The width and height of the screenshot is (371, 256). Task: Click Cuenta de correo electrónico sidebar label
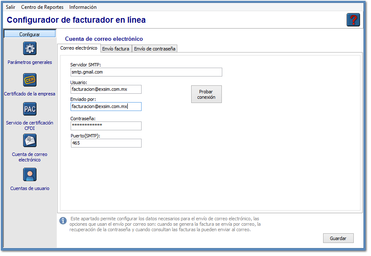tap(30, 158)
